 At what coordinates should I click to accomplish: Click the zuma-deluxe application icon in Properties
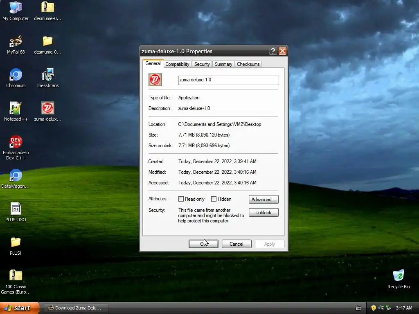pyautogui.click(x=155, y=80)
